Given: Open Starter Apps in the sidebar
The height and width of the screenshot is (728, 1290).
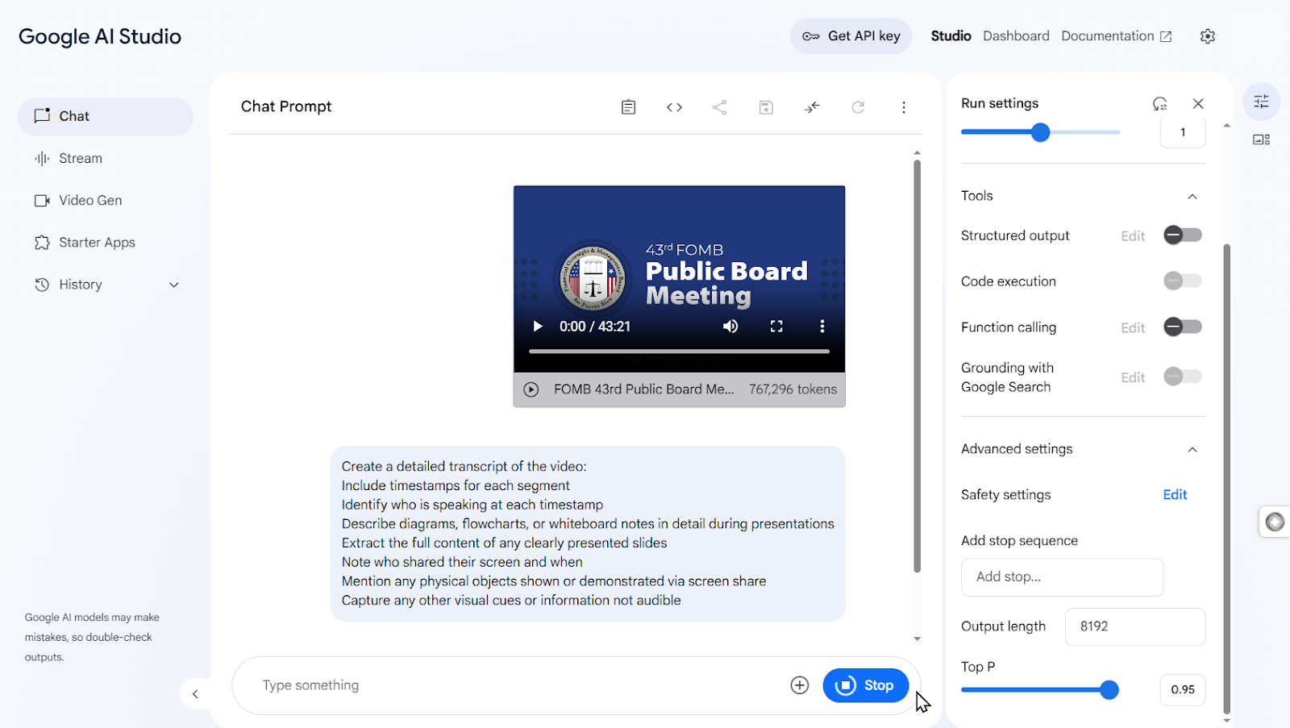Looking at the screenshot, I should click(x=106, y=243).
